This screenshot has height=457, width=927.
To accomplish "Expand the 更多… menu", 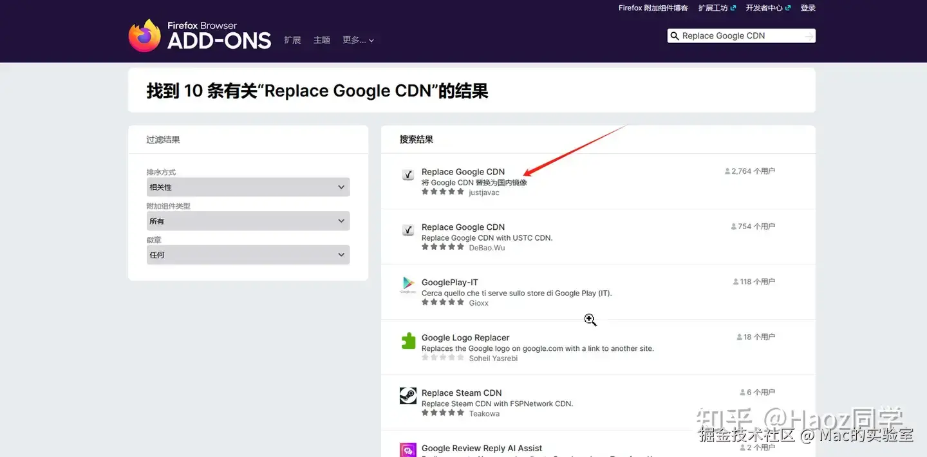I will (358, 40).
